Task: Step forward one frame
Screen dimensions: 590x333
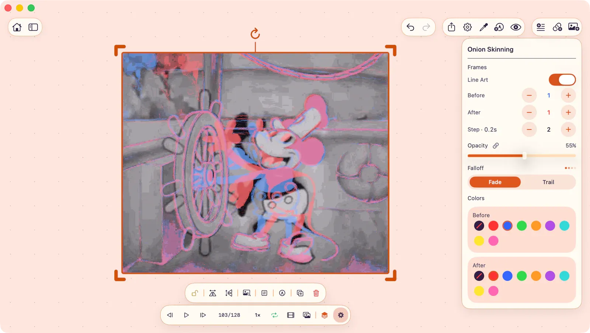Action: click(x=203, y=315)
